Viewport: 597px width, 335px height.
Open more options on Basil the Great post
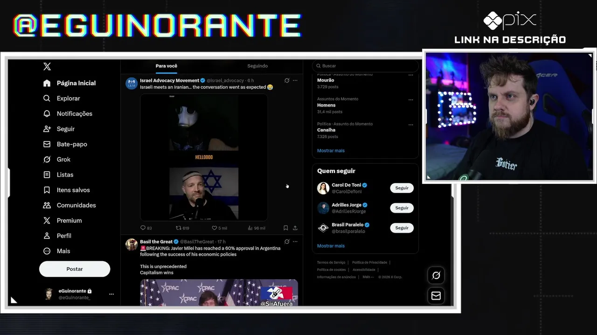[x=295, y=241]
